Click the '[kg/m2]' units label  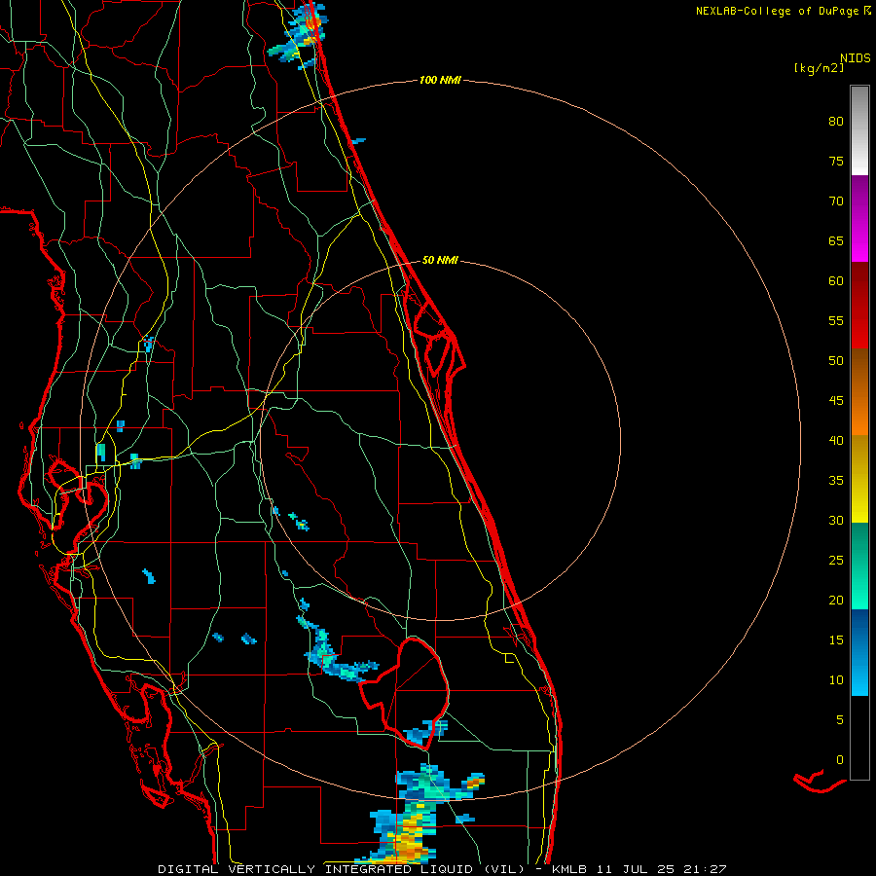tap(819, 68)
